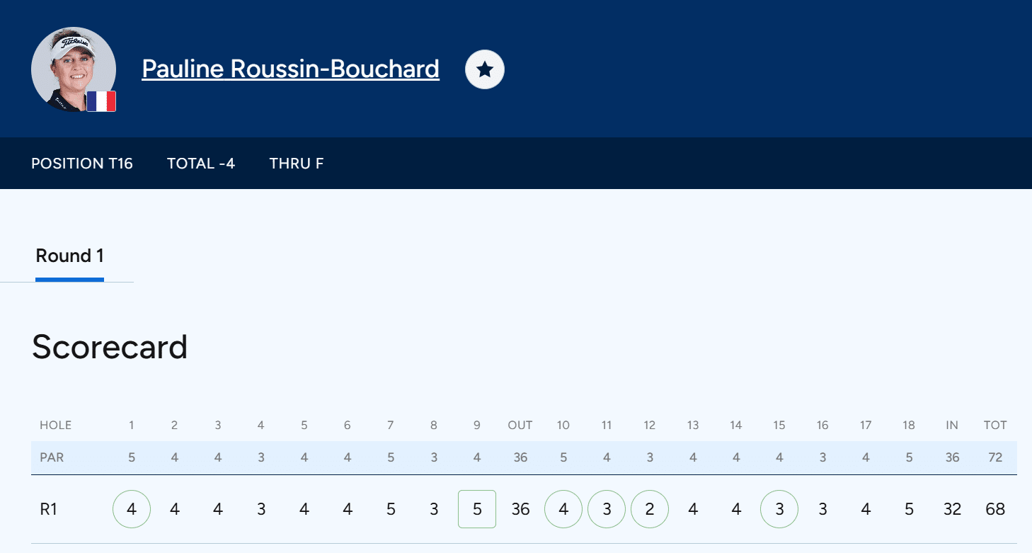Screen dimensions: 1032x553
Task: Click the IN score of 32
Action: pos(952,509)
